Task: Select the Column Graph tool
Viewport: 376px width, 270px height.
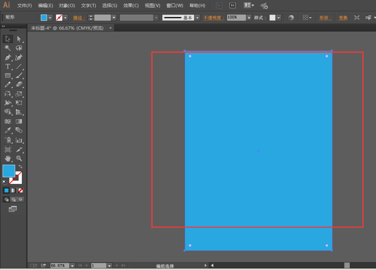Action: [19, 140]
